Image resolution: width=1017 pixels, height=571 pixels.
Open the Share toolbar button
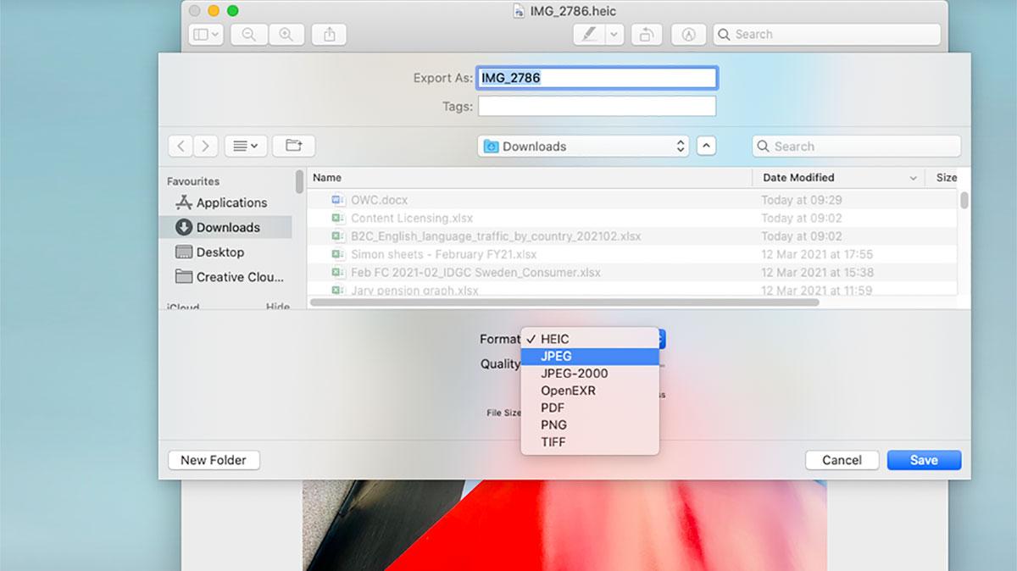tap(329, 35)
